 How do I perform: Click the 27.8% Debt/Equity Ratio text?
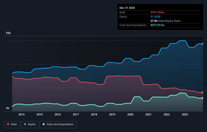[x=165, y=21]
